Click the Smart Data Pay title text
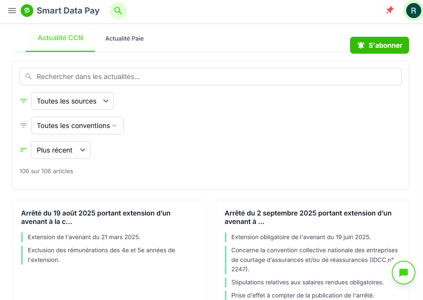The width and height of the screenshot is (423, 300). coord(68,11)
